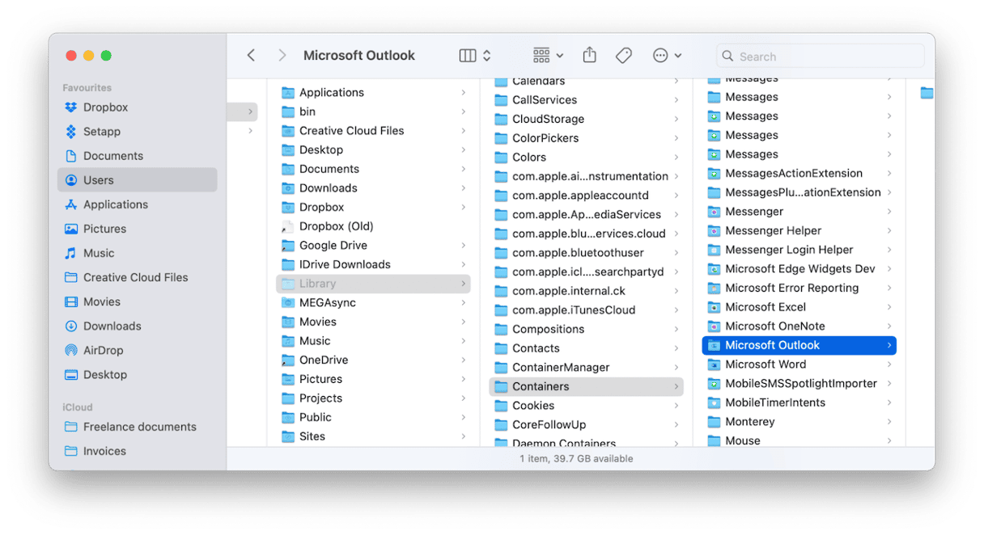984x535 pixels.
Task: Select the MEGAsync folder
Action: [327, 302]
